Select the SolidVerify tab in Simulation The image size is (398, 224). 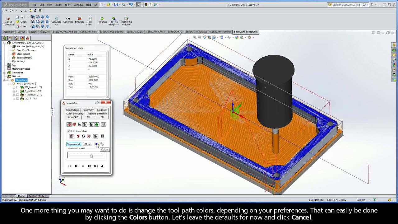(102, 110)
